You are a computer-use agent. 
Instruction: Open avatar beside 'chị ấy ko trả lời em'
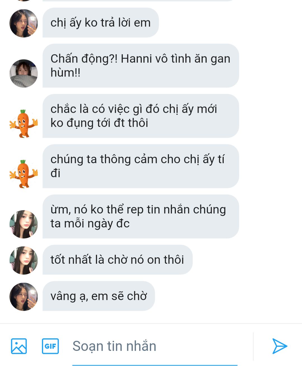[x=23, y=23]
